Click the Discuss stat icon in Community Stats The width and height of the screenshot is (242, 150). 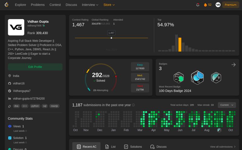tap(10, 149)
